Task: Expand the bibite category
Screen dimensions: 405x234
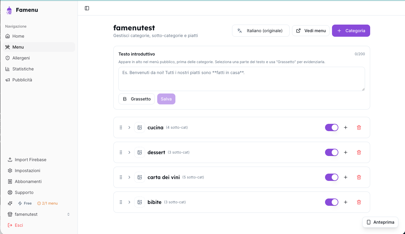Action: [129, 202]
